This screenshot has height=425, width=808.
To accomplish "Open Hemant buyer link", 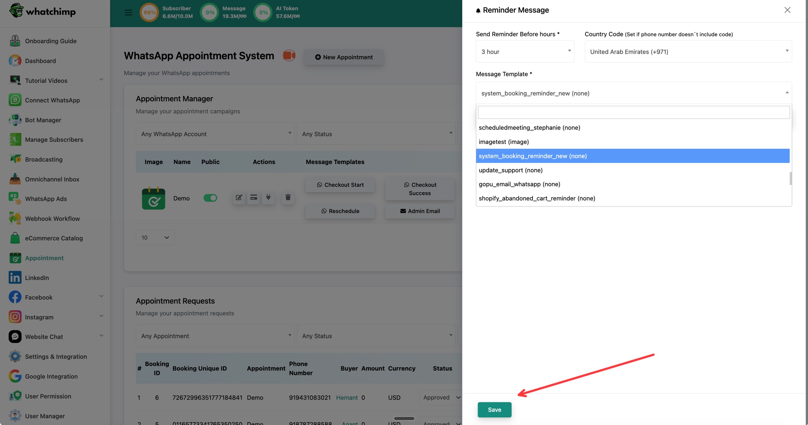I will tap(347, 398).
